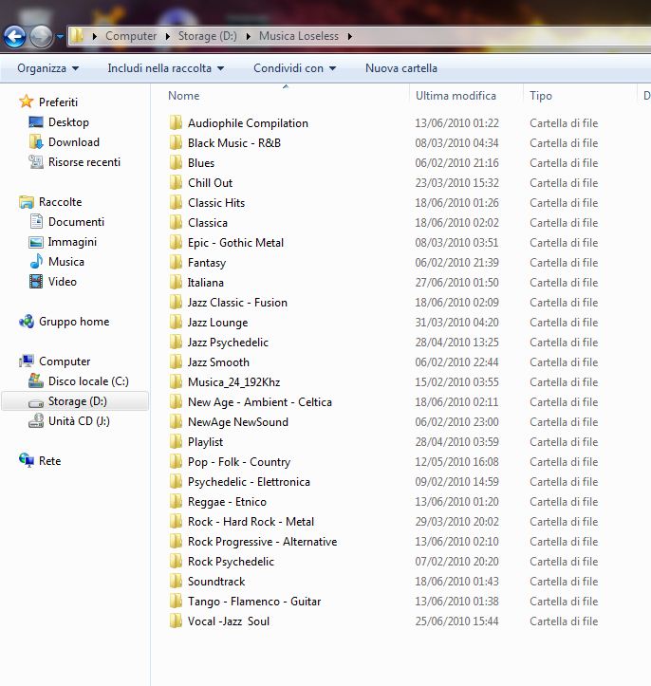
Task: Click the Gruppo home icon
Action: click(x=27, y=322)
